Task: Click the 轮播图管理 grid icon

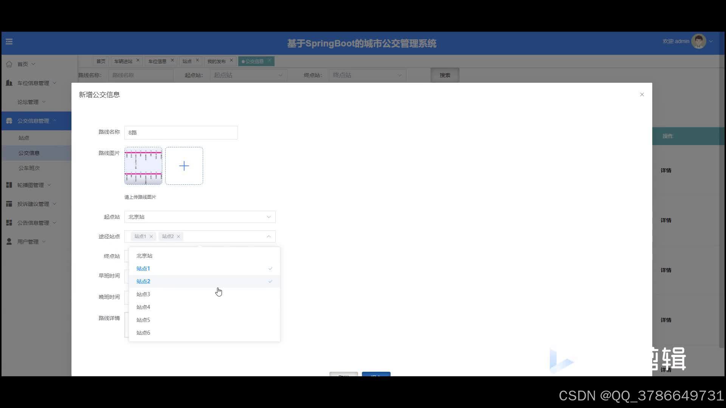Action: point(9,185)
